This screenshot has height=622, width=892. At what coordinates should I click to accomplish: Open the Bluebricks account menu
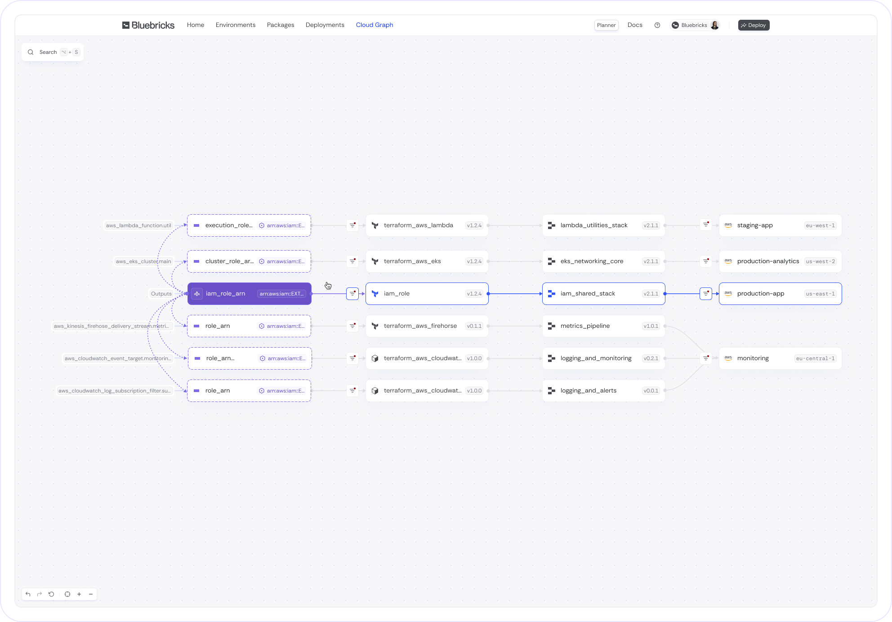(x=695, y=25)
